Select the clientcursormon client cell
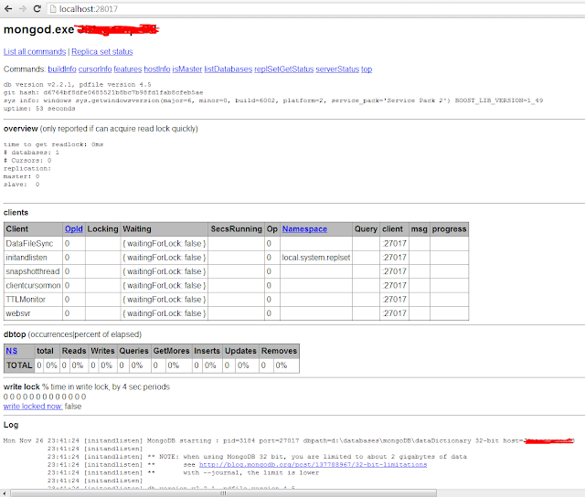Screen dimensions: 585x497 click(x=33, y=285)
